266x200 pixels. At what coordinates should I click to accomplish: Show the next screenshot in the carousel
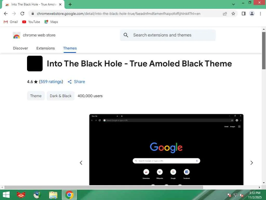click(x=251, y=163)
